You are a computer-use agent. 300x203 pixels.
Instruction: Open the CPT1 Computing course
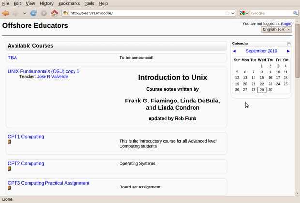tap(26, 137)
